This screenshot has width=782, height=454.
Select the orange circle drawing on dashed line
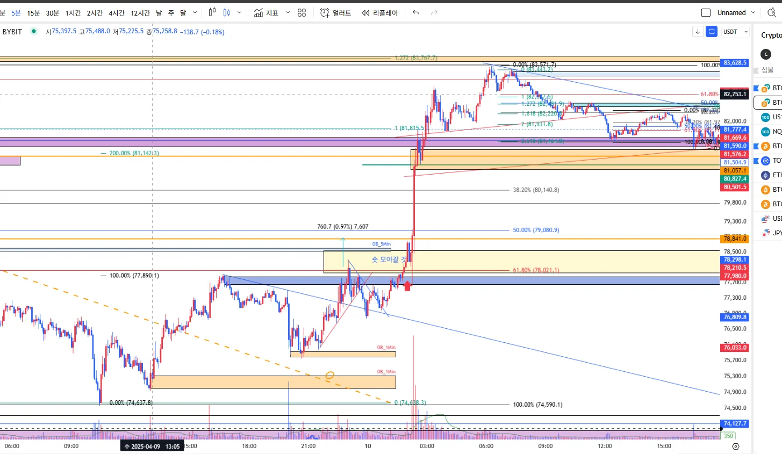tap(330, 375)
